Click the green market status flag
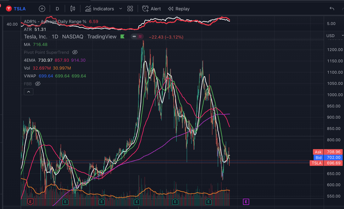Viewport: 344px width, 209px height. pyautogui.click(x=122, y=36)
